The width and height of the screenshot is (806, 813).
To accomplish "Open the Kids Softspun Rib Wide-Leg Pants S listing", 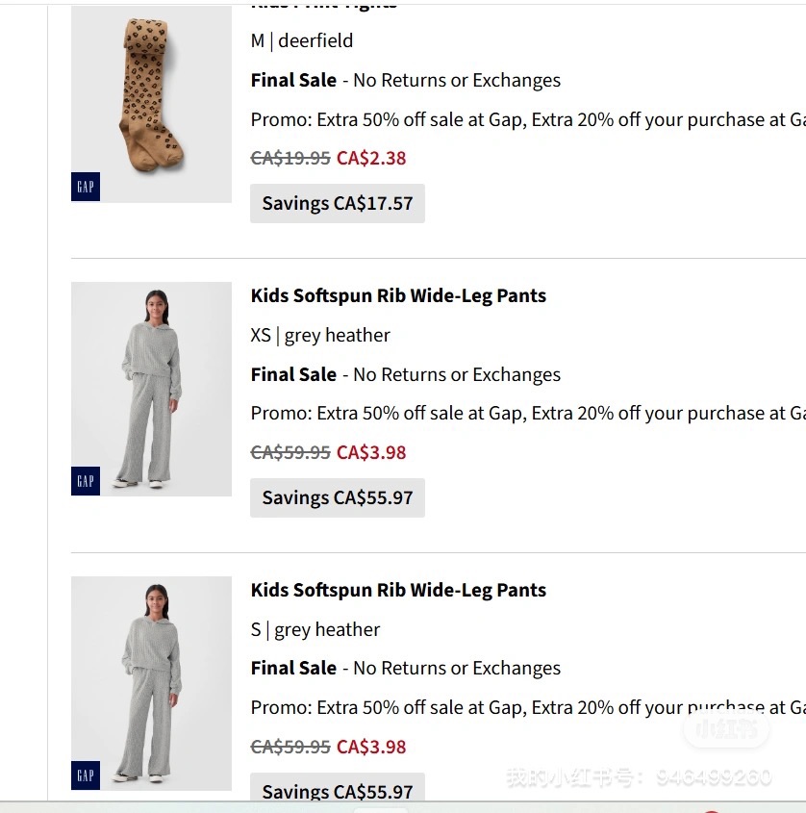I will 398,590.
